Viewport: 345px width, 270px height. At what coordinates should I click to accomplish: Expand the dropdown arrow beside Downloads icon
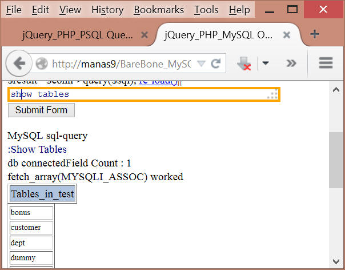[265, 63]
